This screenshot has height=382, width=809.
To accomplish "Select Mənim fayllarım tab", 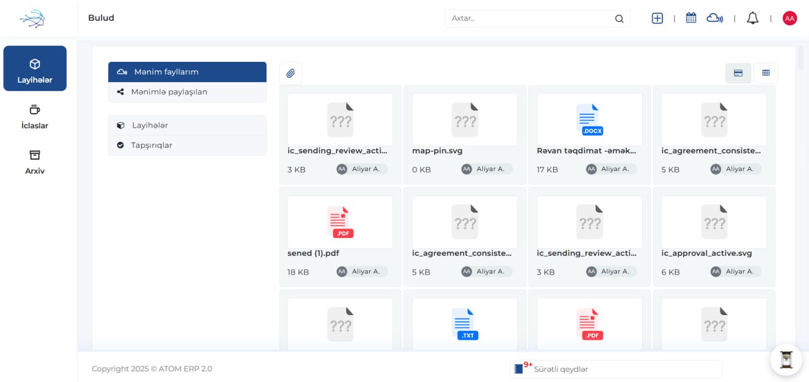I will point(187,72).
